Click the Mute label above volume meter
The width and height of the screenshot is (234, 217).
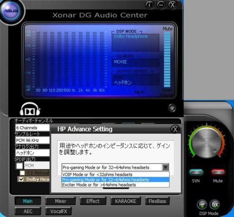coord(168,29)
